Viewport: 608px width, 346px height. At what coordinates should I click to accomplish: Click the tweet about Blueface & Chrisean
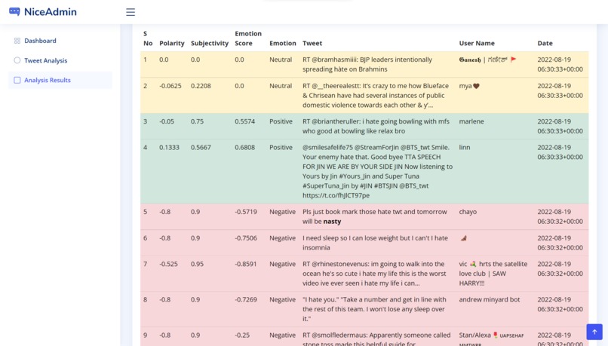point(376,95)
